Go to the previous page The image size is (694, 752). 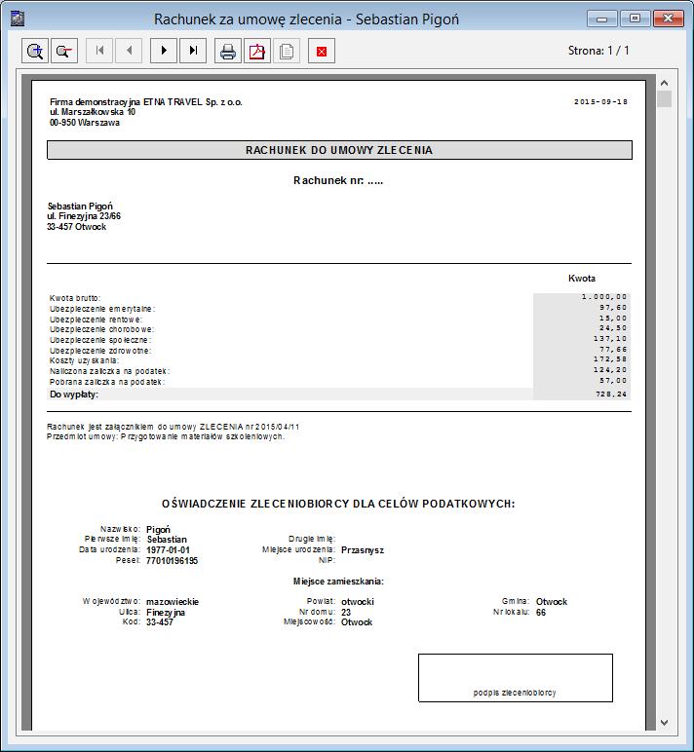(129, 51)
